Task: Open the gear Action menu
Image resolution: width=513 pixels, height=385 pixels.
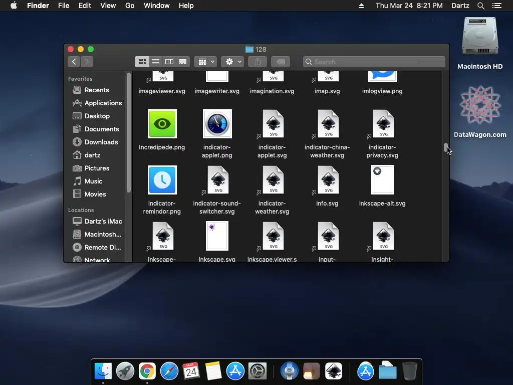Action: [232, 62]
